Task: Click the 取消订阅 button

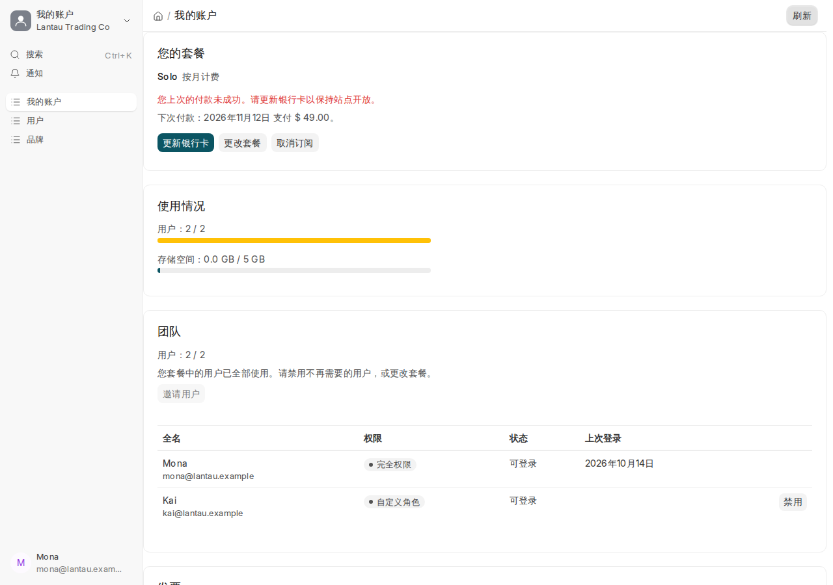Action: click(295, 143)
